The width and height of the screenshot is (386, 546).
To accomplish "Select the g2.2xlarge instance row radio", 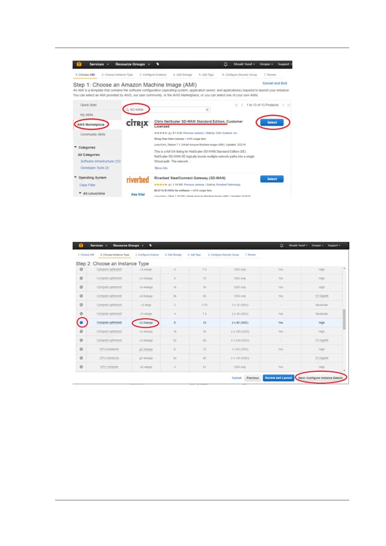I will click(81, 349).
